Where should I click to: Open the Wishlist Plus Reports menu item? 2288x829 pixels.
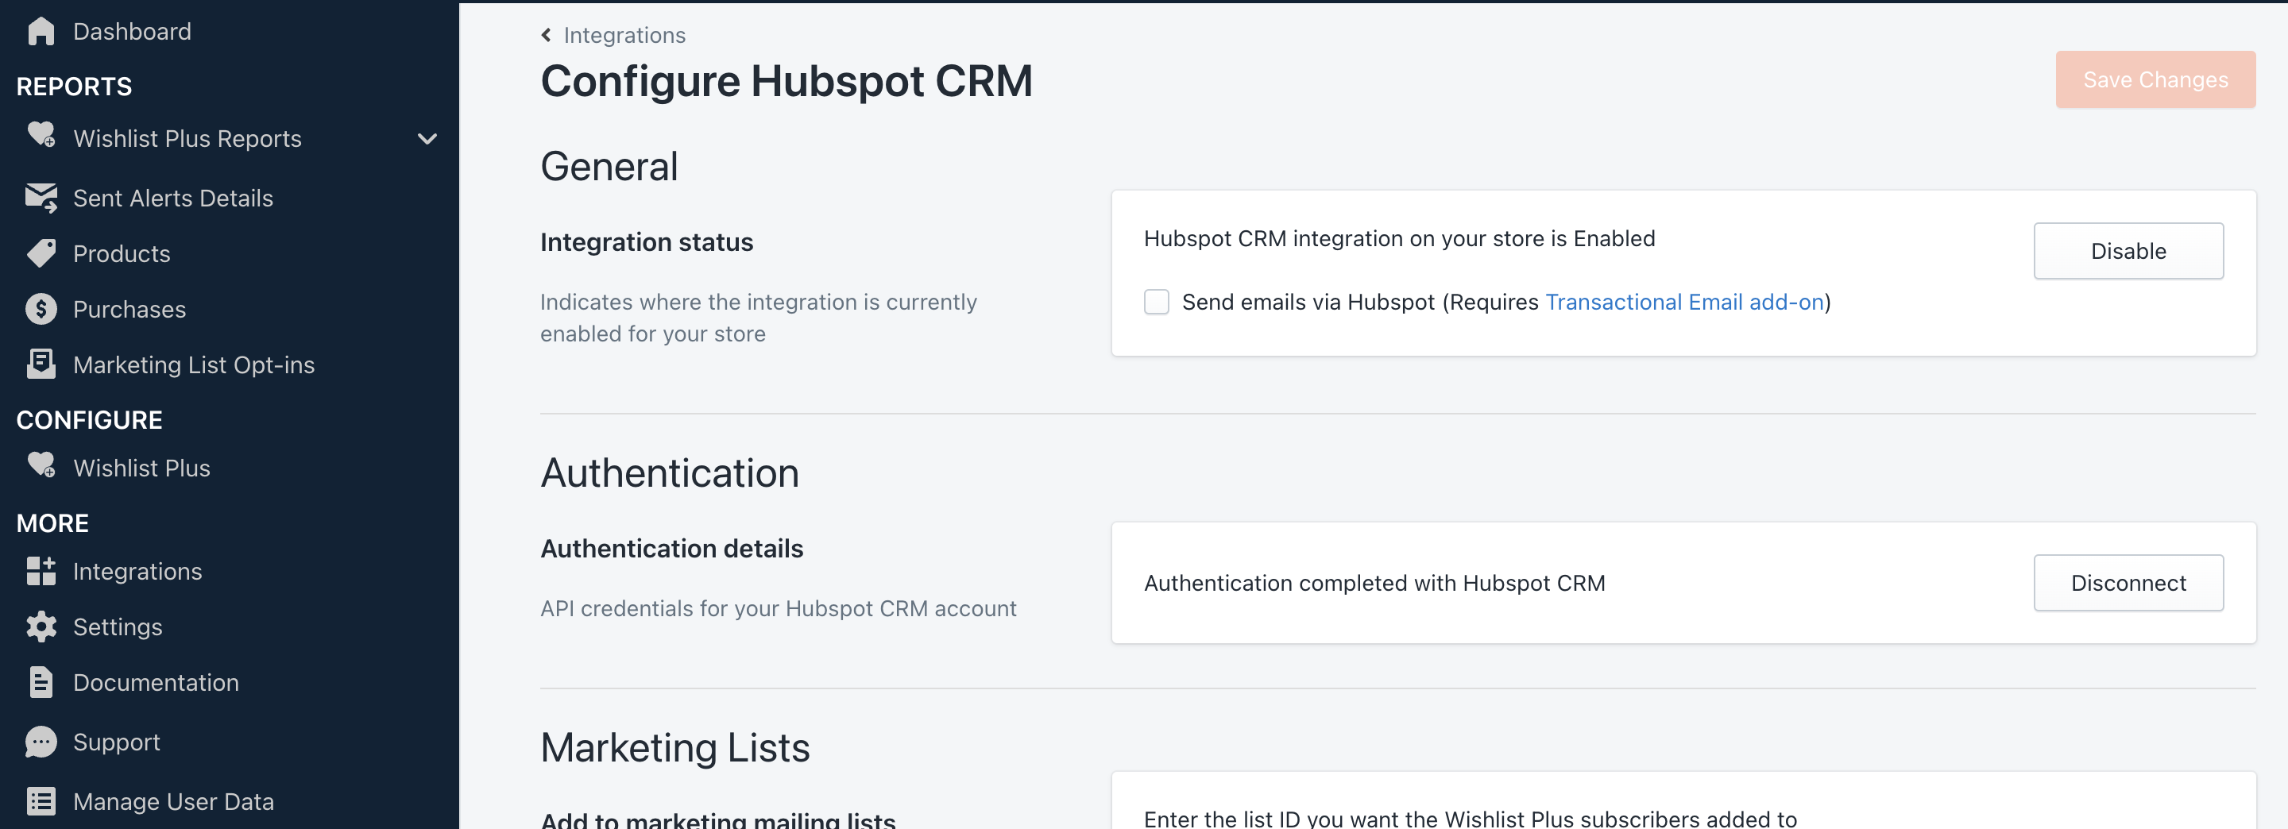pyautogui.click(x=187, y=138)
